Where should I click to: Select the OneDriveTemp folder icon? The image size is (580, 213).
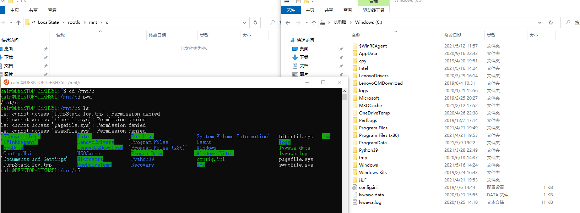[354, 113]
